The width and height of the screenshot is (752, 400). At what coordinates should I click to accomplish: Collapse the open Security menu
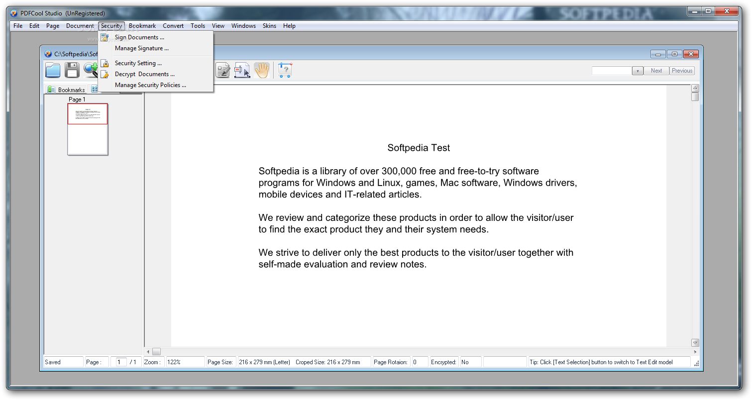pyautogui.click(x=111, y=26)
